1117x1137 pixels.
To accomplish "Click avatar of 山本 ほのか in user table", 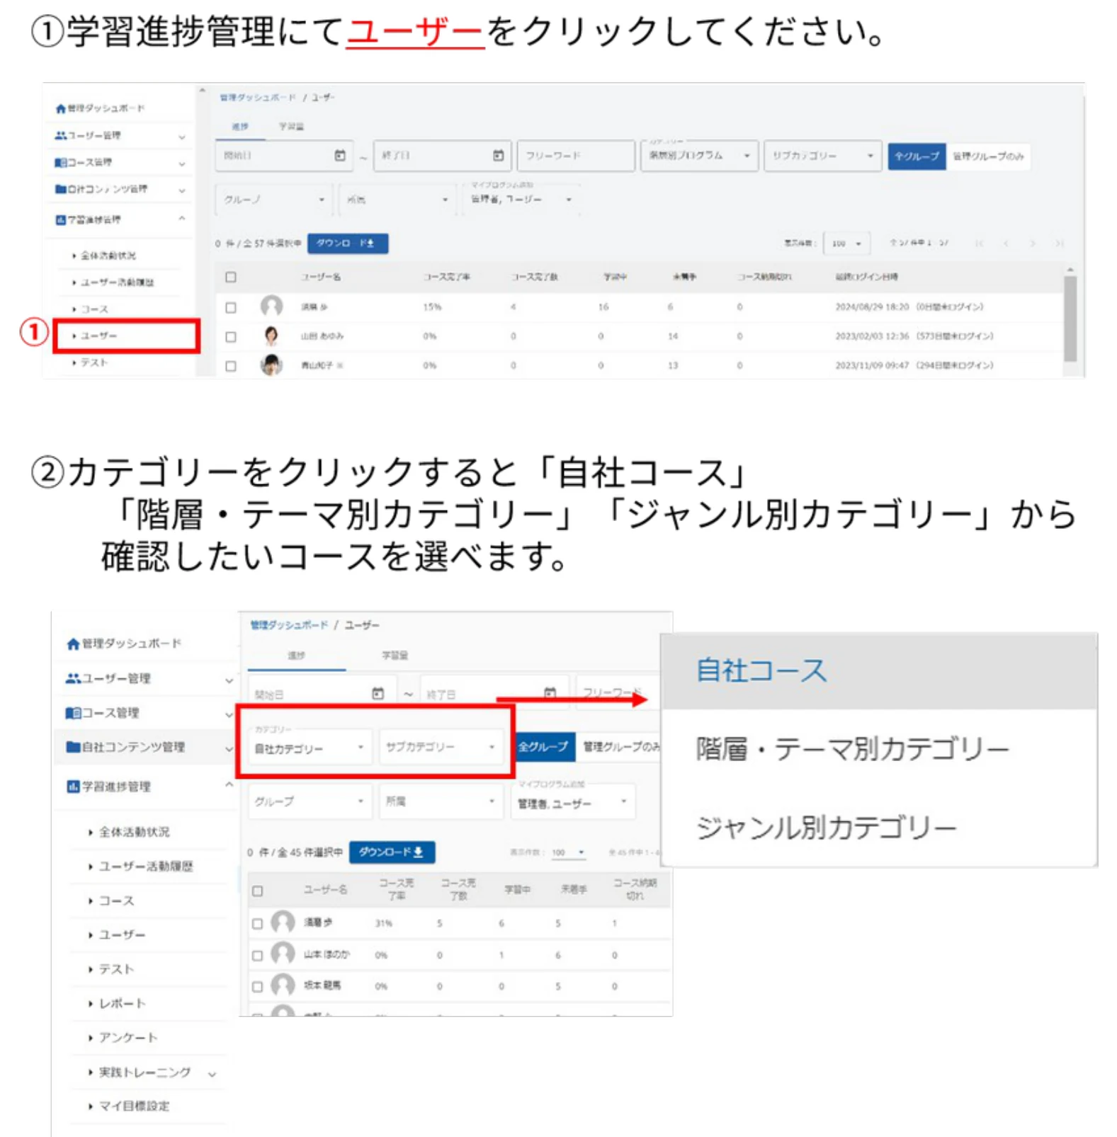I will point(283,954).
